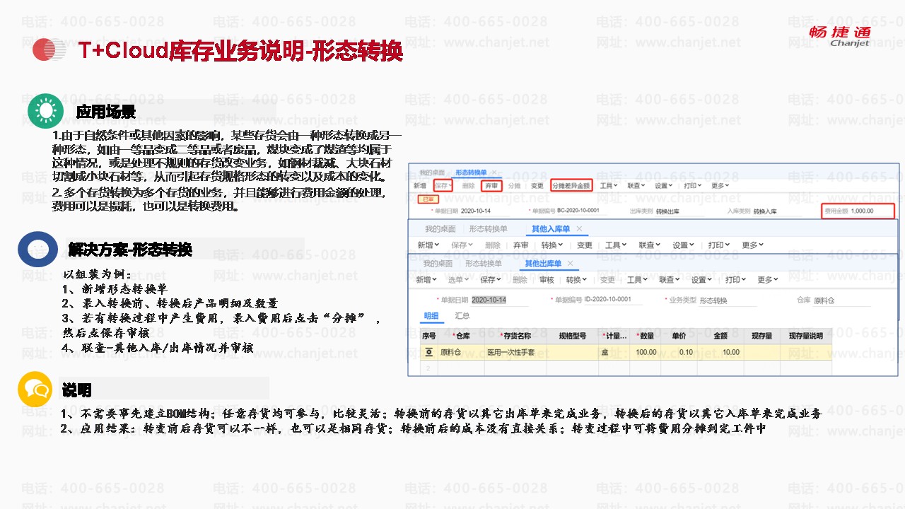This screenshot has width=905, height=509.
Task: Close the 其他入库单 tab
Action: point(579,228)
